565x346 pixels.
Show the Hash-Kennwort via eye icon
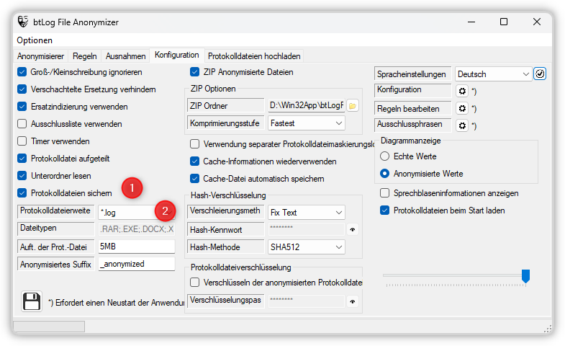click(353, 230)
